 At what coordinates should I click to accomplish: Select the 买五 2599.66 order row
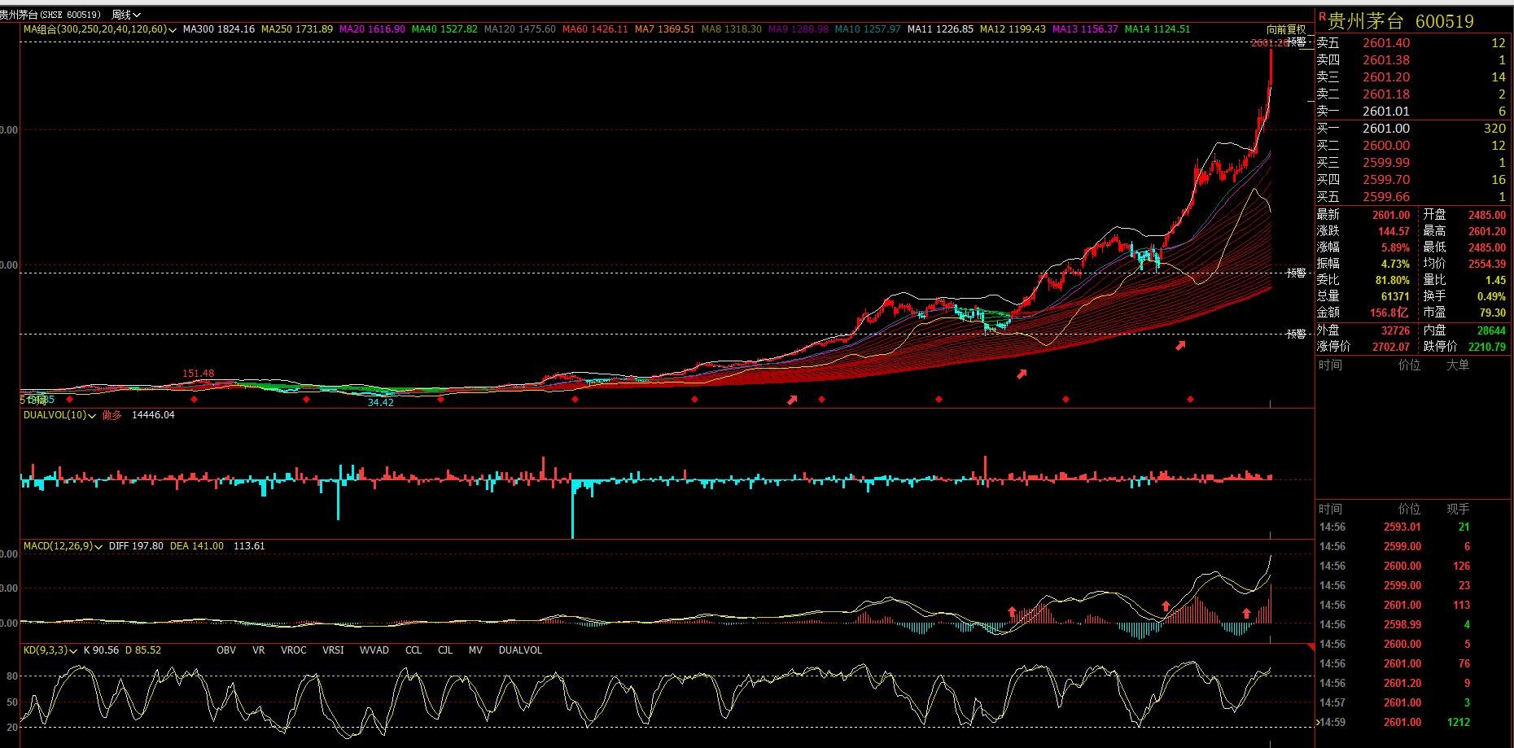pos(1412,197)
